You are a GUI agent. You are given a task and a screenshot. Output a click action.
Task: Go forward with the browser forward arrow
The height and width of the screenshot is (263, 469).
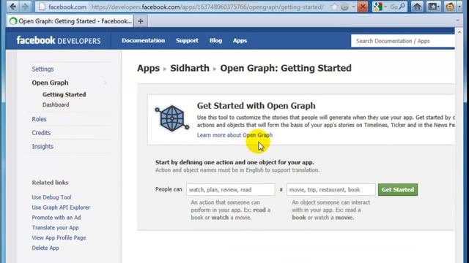(26, 7)
